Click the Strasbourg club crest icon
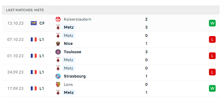Image resolution: width=221 pixels, height=100 pixels. (x=58, y=76)
